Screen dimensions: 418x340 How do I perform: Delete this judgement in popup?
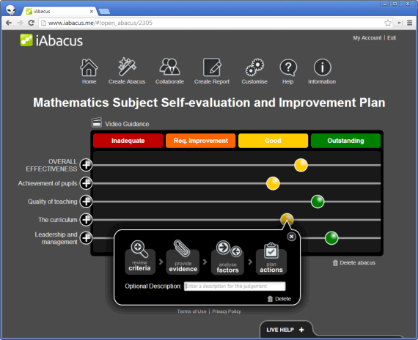coord(279,299)
